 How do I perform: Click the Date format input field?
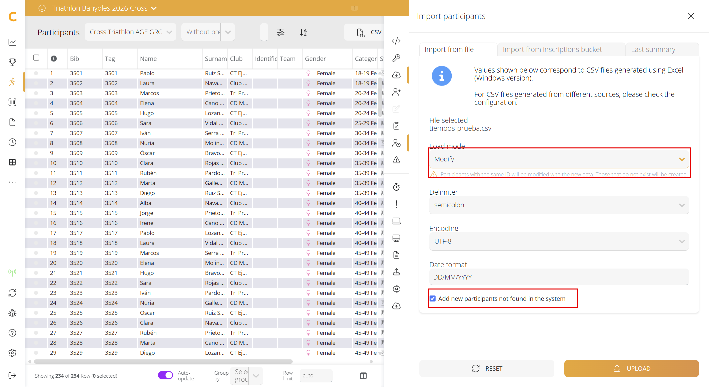[x=559, y=277]
